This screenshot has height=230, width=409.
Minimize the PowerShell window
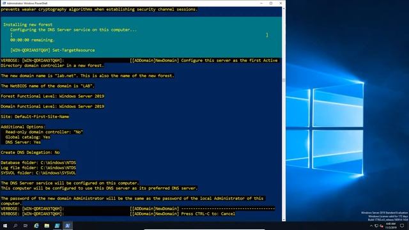point(261,3)
